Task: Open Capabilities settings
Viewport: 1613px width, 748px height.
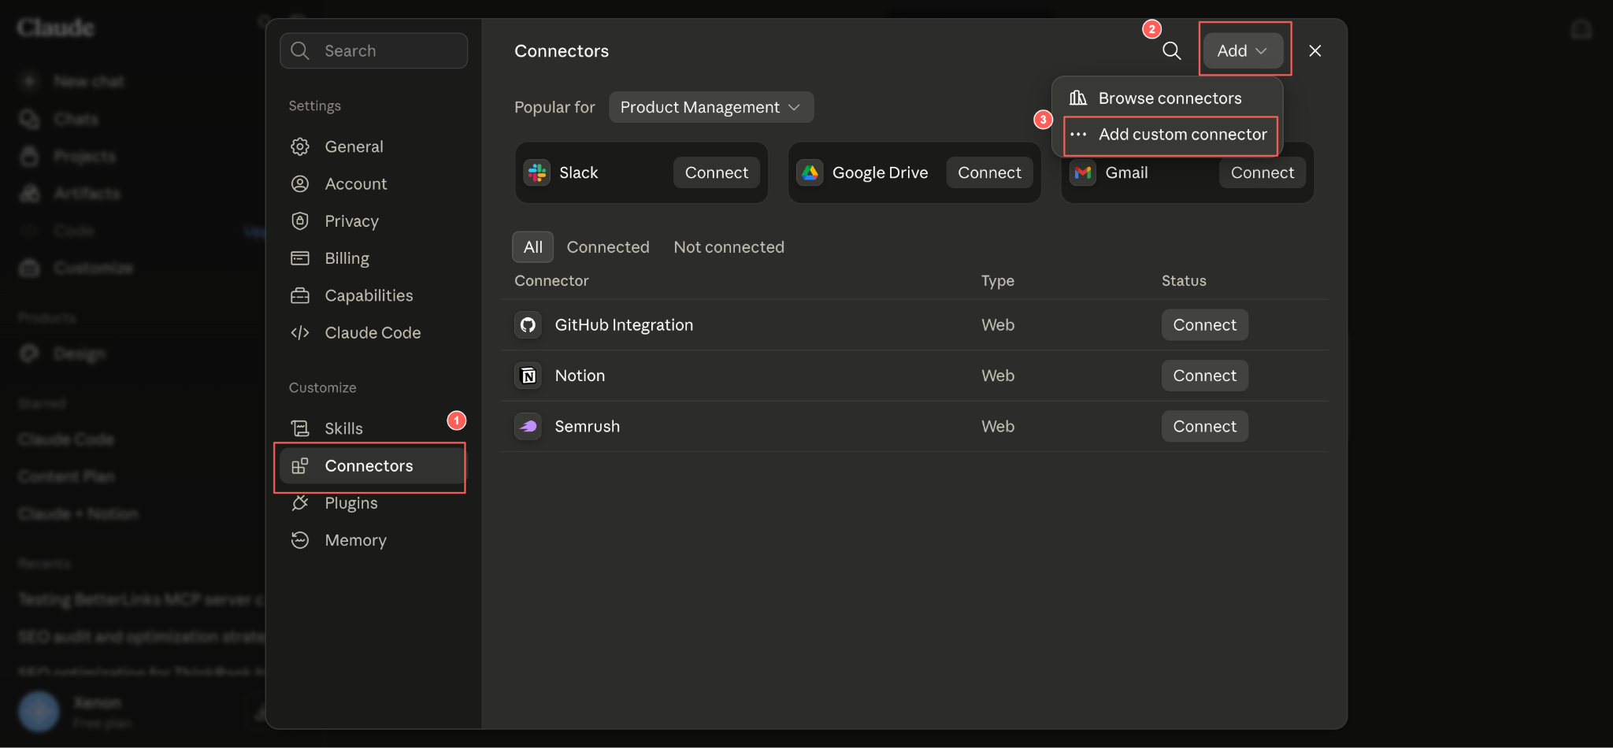Action: click(x=373, y=295)
